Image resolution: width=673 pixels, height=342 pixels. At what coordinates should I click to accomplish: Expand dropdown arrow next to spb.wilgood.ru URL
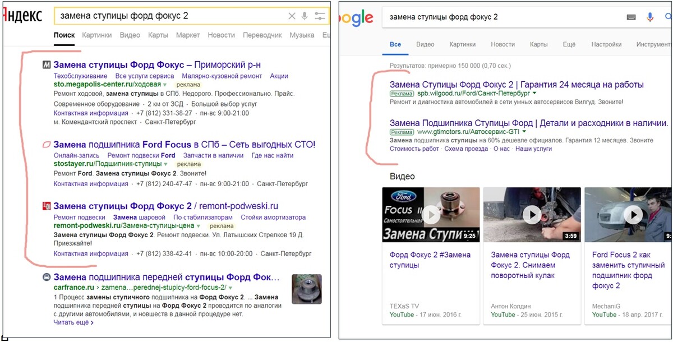(x=534, y=94)
